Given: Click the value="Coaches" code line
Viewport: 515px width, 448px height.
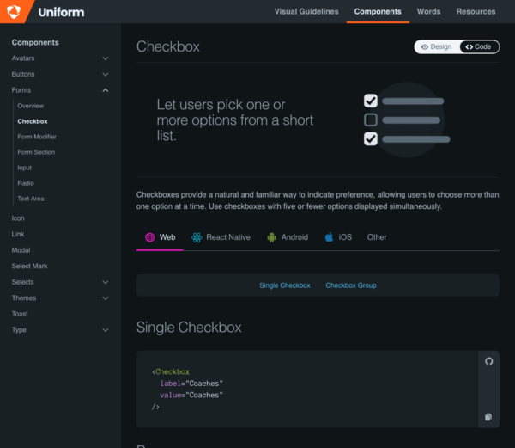Looking at the screenshot, I should pos(191,395).
